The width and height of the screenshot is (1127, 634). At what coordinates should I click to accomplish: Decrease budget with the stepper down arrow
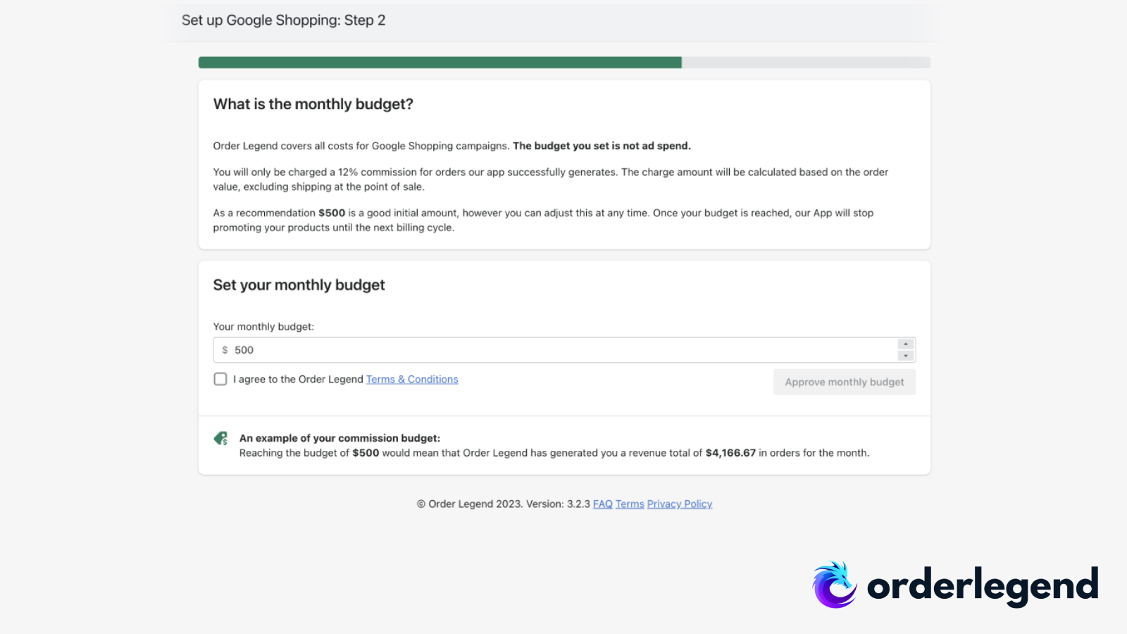point(906,356)
